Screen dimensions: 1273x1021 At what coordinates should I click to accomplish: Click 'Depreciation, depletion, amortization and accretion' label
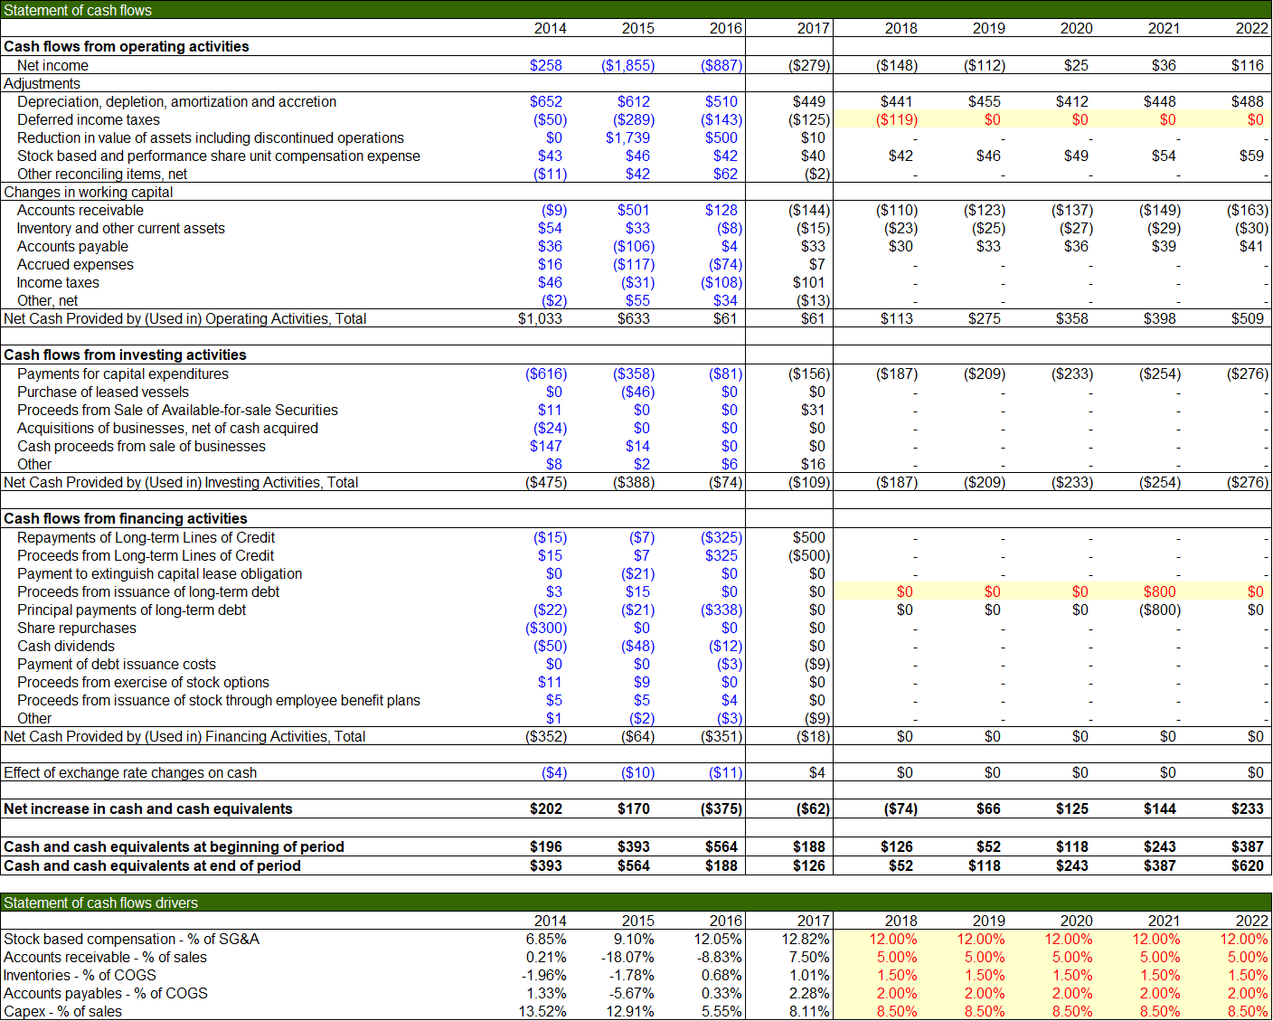point(176,101)
